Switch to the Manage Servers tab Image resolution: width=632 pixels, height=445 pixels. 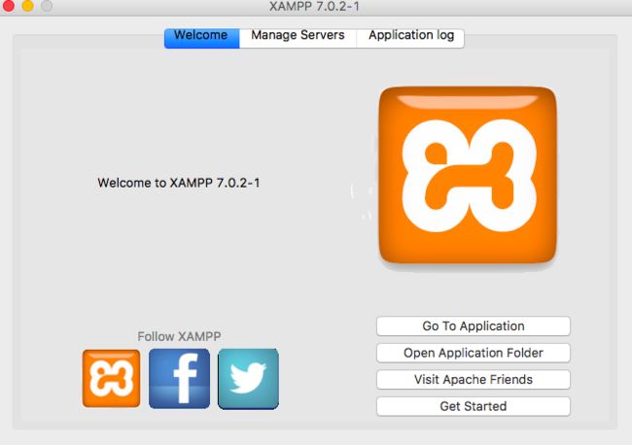tap(298, 38)
